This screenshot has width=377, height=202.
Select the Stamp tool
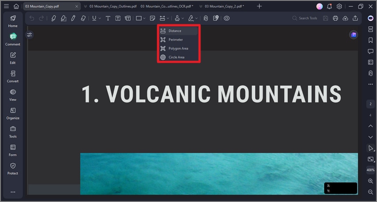pyautogui.click(x=177, y=18)
